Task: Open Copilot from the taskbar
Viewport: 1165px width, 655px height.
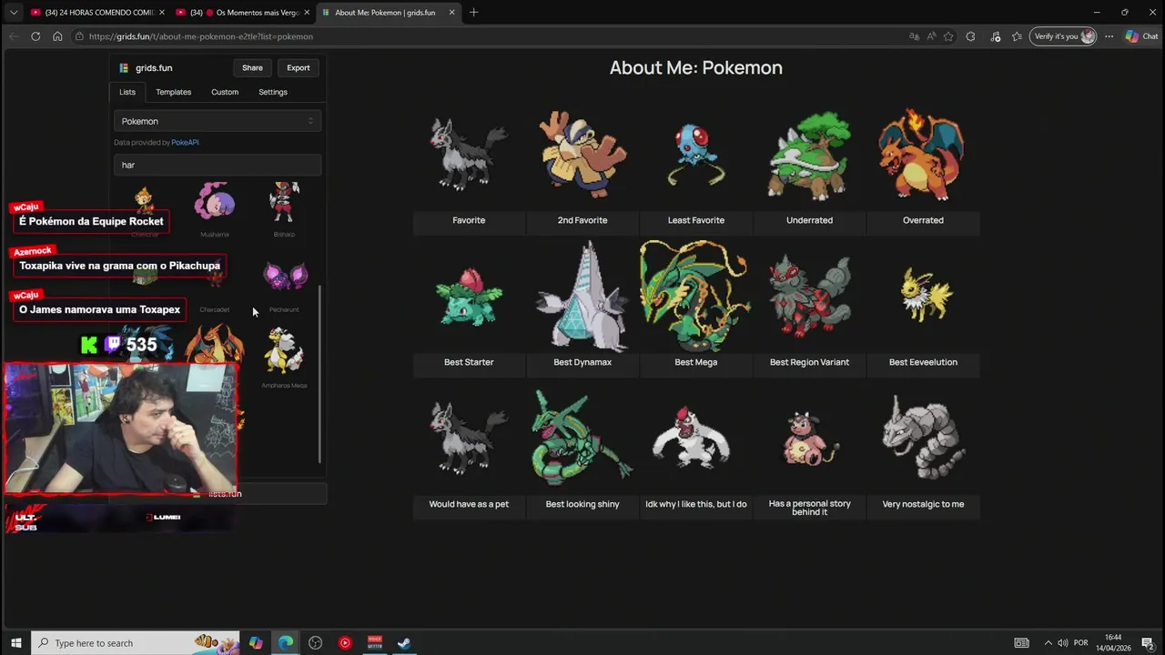Action: (256, 643)
